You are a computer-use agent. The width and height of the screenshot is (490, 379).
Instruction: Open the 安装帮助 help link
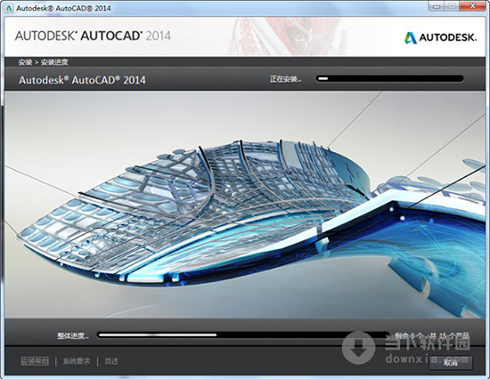point(35,361)
